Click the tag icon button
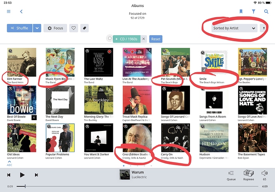The width and height of the screenshot is (275, 192). click(85, 28)
